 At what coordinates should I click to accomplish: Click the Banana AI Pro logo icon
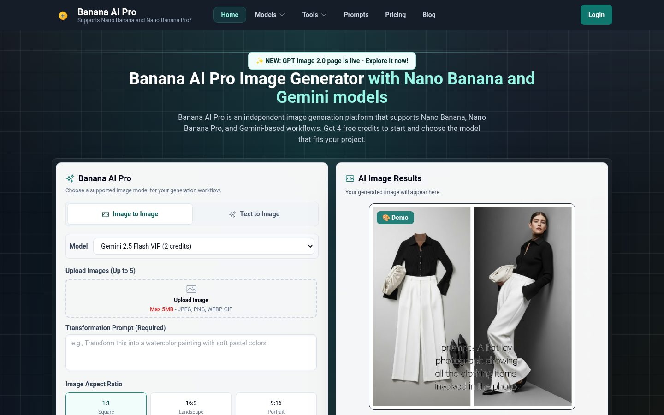[63, 16]
